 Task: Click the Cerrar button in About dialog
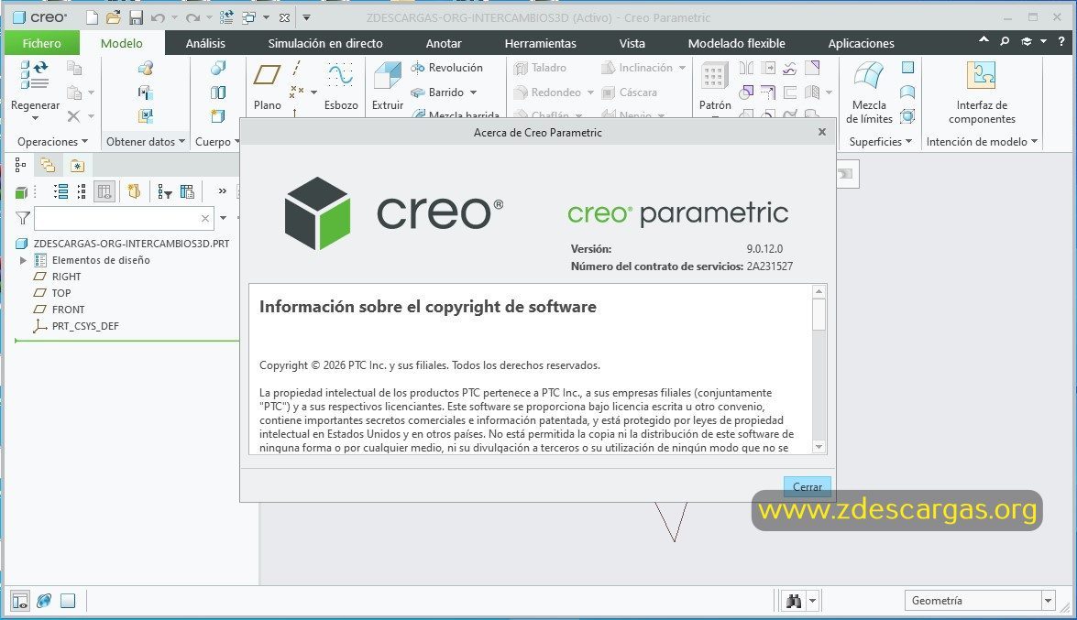click(x=808, y=486)
